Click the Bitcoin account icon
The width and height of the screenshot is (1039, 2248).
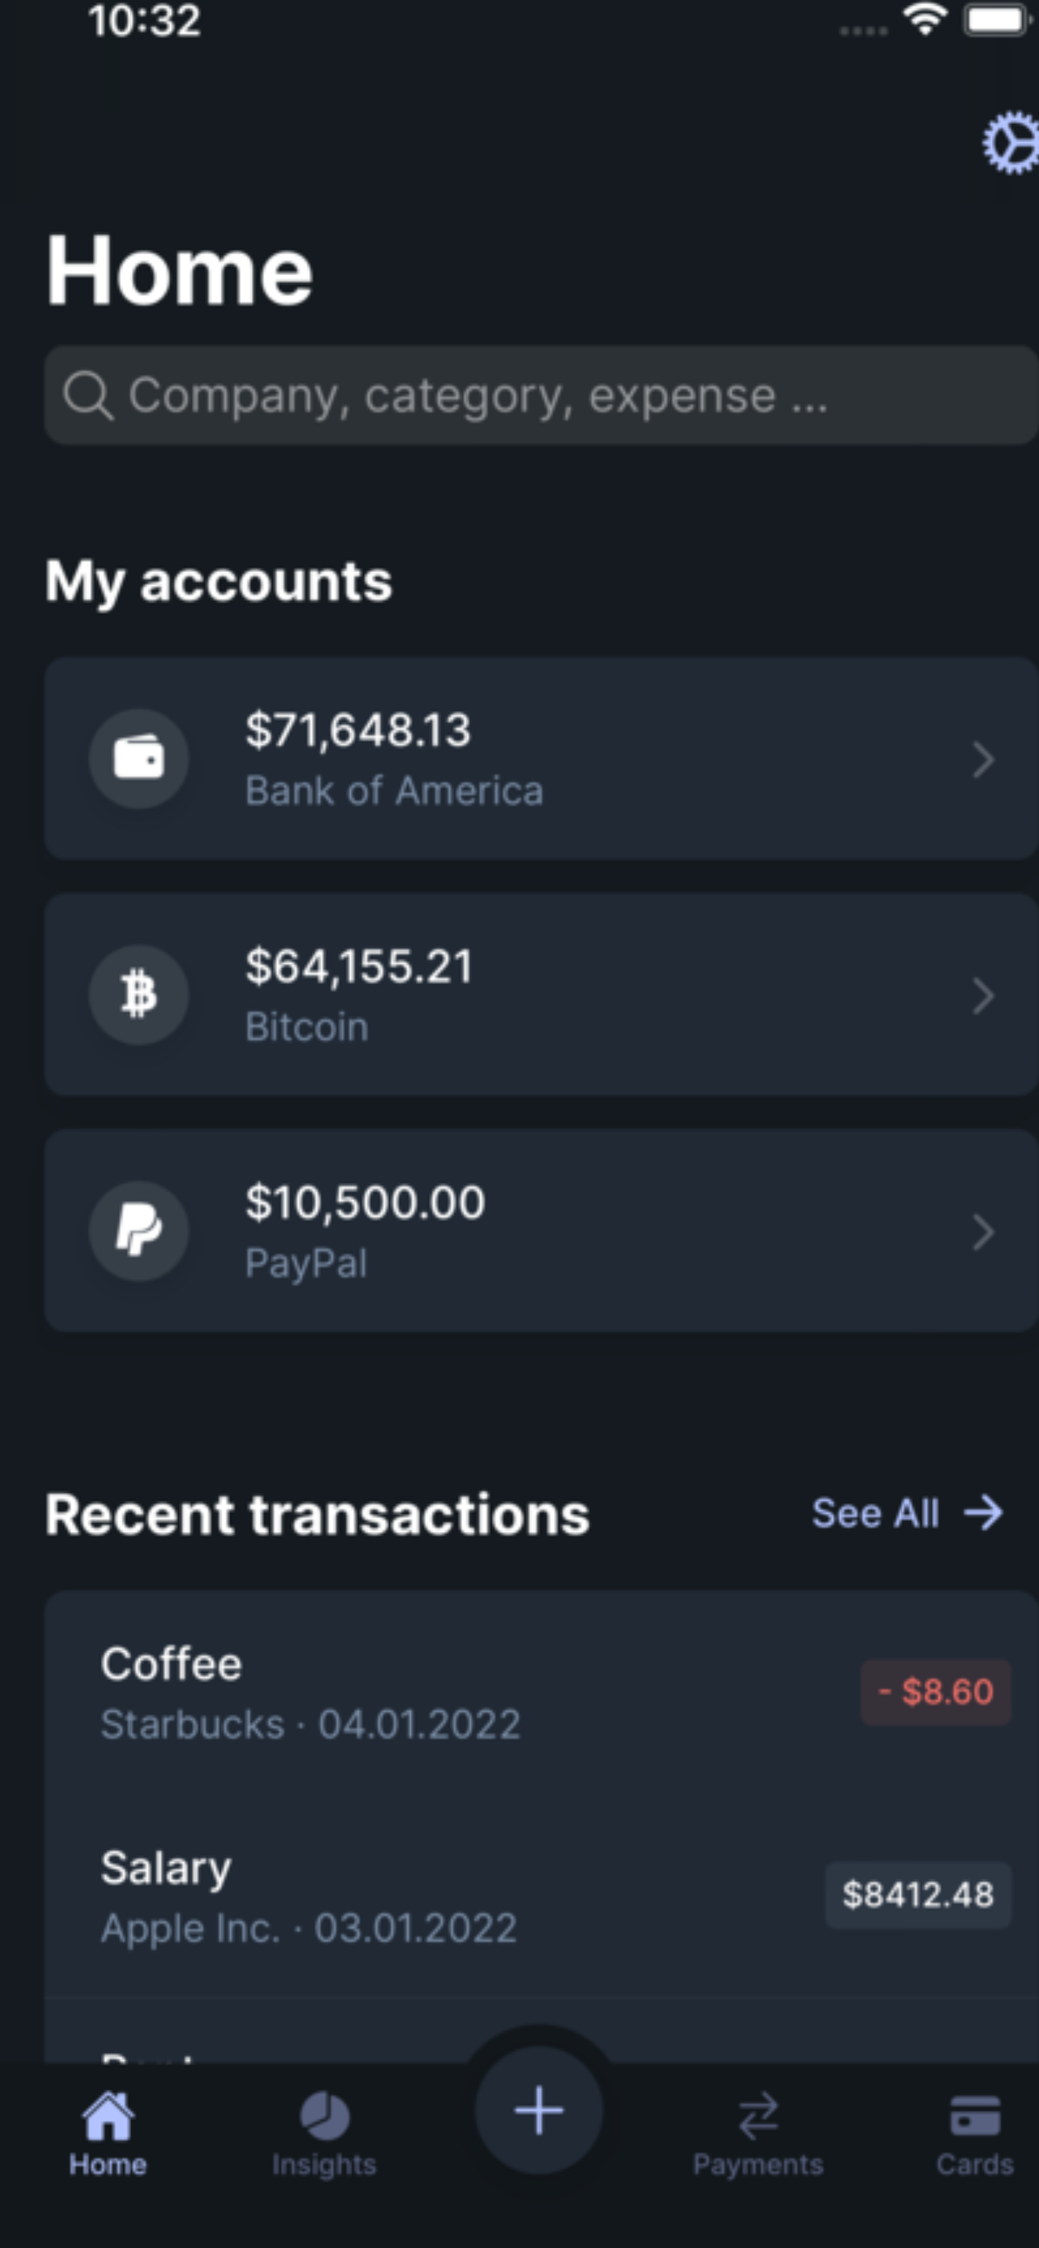pyautogui.click(x=139, y=995)
